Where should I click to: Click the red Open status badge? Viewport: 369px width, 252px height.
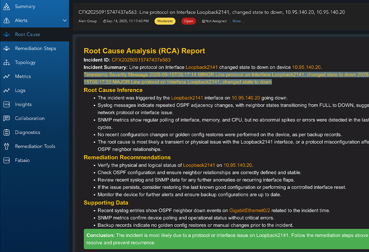click(x=188, y=21)
